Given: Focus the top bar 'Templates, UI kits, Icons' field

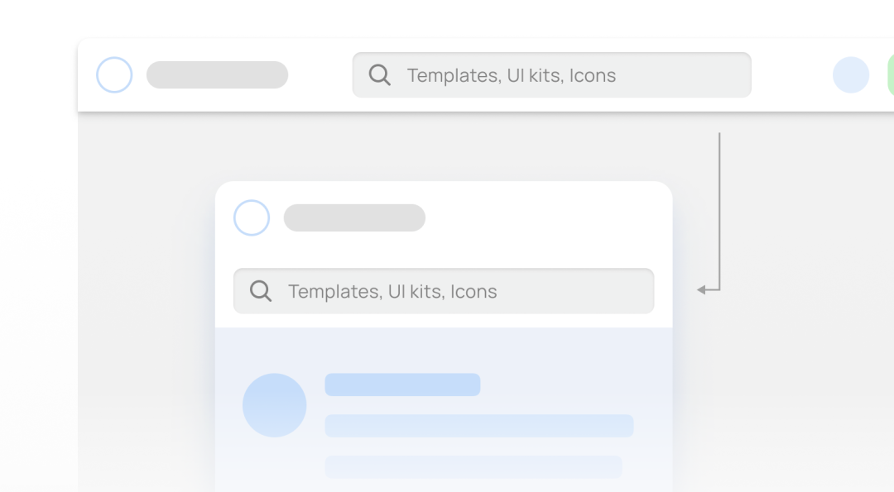Looking at the screenshot, I should (x=552, y=74).
